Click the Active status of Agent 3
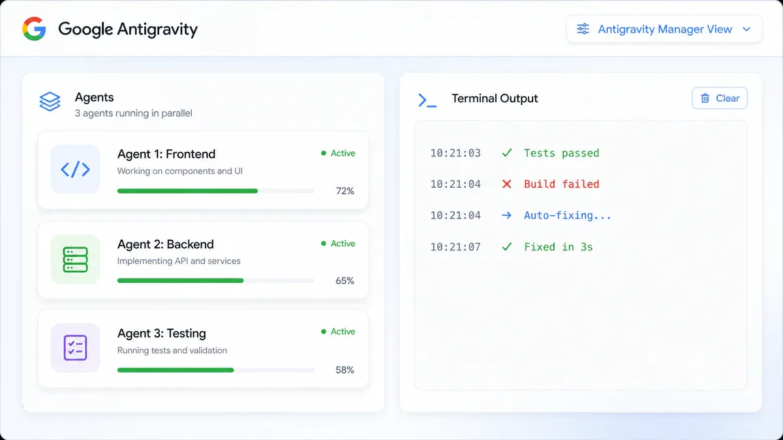783x440 pixels. pos(338,331)
